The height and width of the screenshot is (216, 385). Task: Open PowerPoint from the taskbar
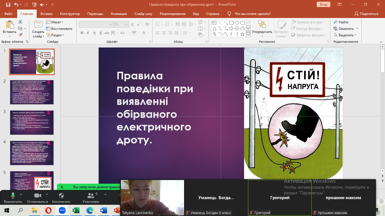pyautogui.click(x=117, y=210)
